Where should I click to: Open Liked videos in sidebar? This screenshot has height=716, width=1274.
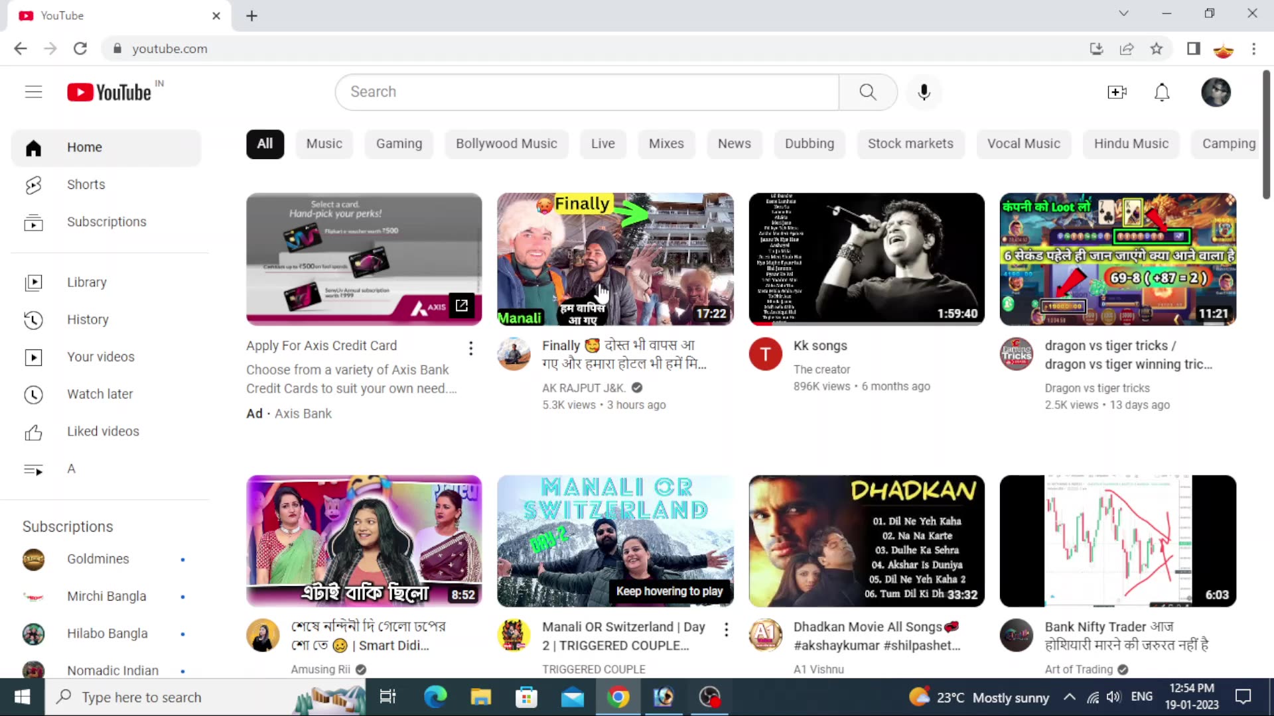(103, 431)
